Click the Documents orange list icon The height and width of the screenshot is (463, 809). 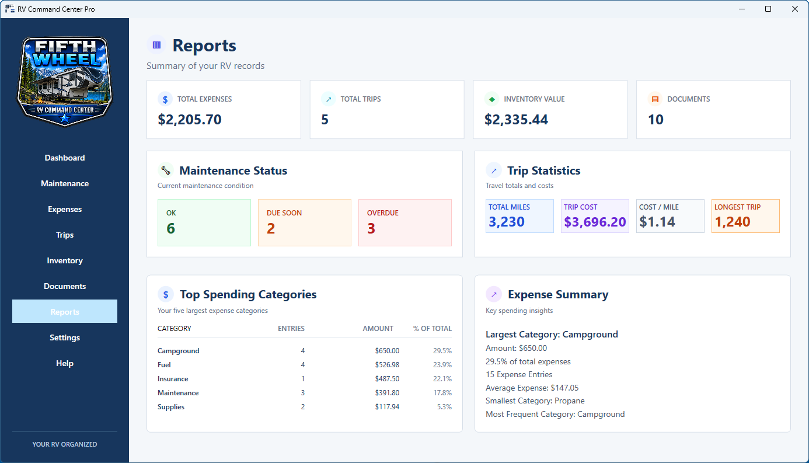(x=655, y=99)
